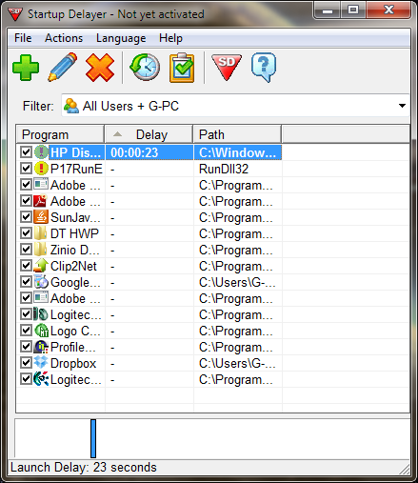Screen dimensions: 418x483
Task: Select the Clip2Net program name
Action: coord(73,266)
